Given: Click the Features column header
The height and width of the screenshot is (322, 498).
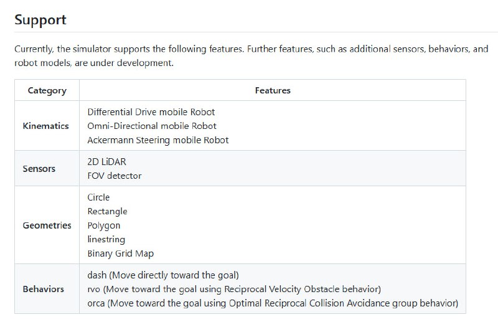Looking at the screenshot, I should pyautogui.click(x=273, y=90).
